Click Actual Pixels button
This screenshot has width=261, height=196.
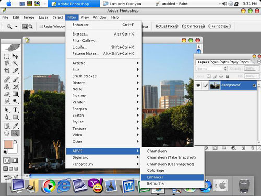click(x=167, y=26)
